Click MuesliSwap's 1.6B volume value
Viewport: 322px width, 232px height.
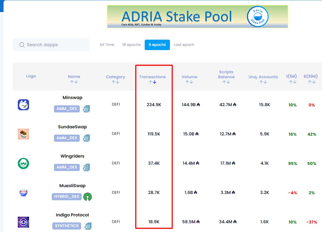(191, 193)
